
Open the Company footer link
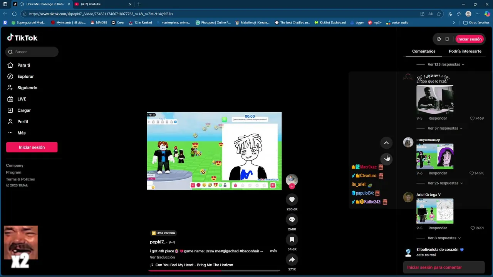click(x=15, y=165)
